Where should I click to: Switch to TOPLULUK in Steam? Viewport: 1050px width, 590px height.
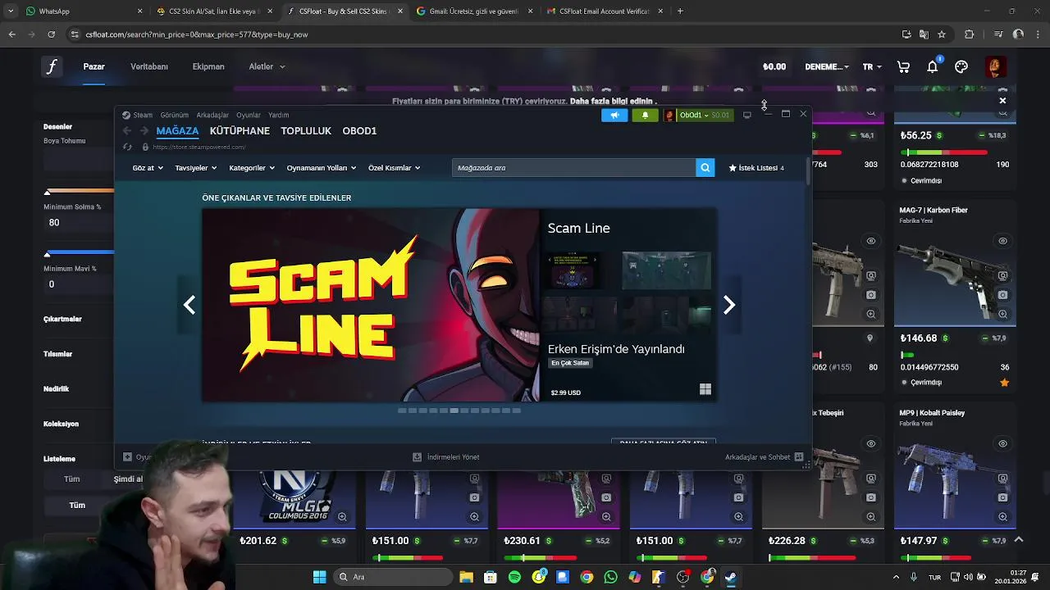pyautogui.click(x=306, y=131)
